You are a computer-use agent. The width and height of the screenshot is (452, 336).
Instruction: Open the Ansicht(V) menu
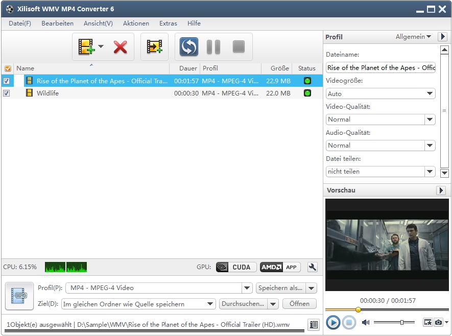coord(98,23)
